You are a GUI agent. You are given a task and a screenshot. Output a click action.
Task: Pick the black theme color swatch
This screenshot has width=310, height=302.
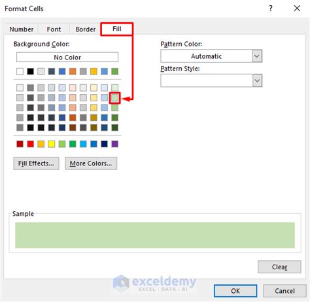point(31,71)
